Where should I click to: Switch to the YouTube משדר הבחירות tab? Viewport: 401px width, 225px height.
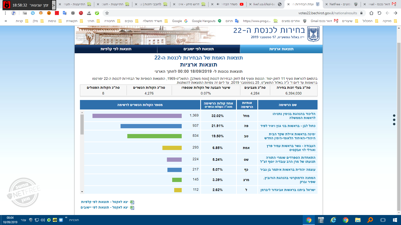227,4
